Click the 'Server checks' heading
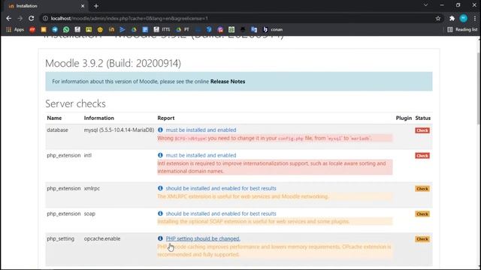The width and height of the screenshot is (481, 270). (75, 103)
